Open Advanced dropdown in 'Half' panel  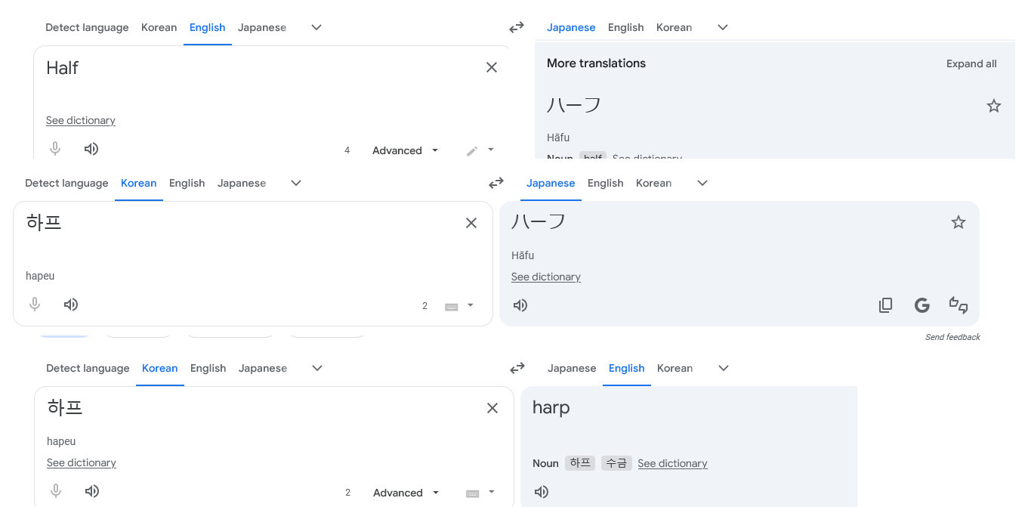pyautogui.click(x=405, y=150)
